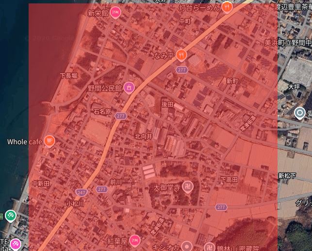Click the pink beach umbrella marker

click(x=16, y=243)
